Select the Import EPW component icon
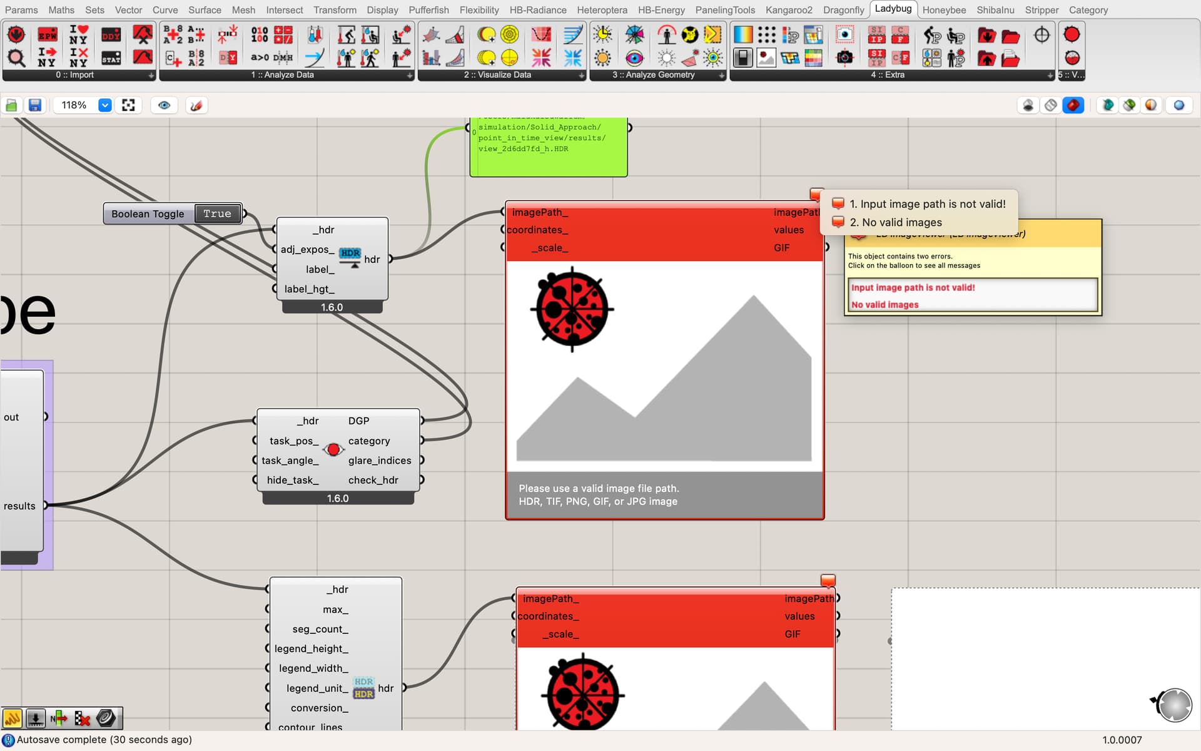Screen dimensions: 1201x751 click(x=47, y=35)
